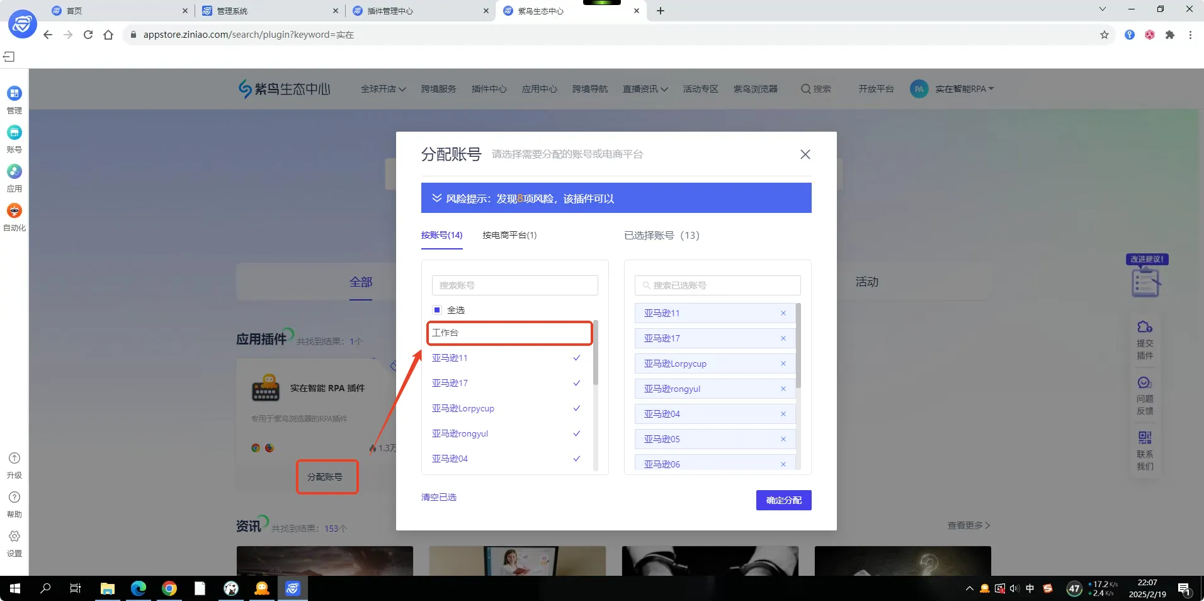Remove 亚马逊11 from selected accounts
Viewport: 1204px width, 601px height.
(783, 313)
